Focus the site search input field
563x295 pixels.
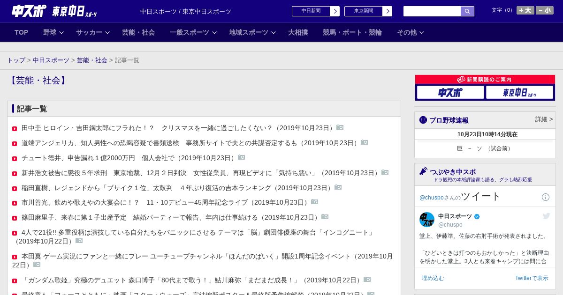pos(432,11)
